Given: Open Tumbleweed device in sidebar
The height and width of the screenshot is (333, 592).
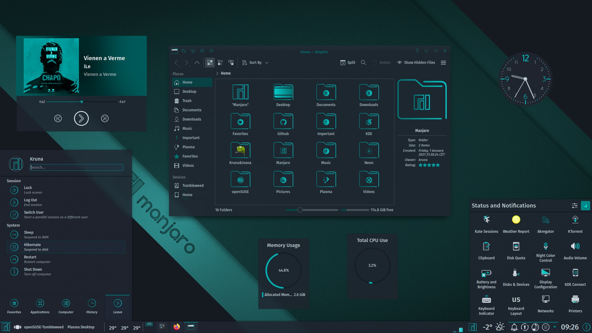Looking at the screenshot, I should coord(192,186).
